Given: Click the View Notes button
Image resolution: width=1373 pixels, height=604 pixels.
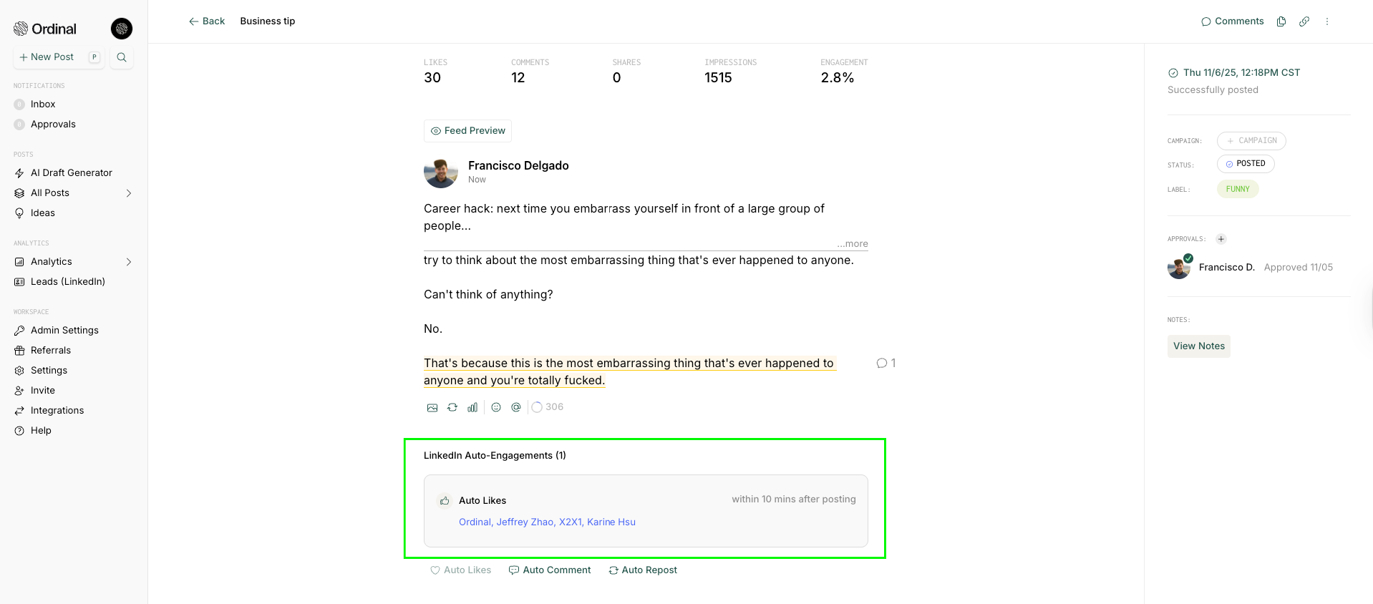Looking at the screenshot, I should (x=1199, y=346).
